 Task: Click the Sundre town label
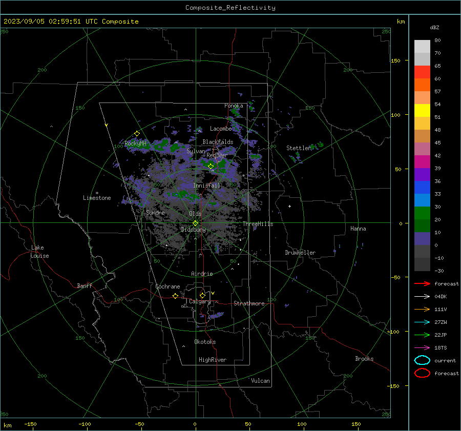[x=155, y=212]
